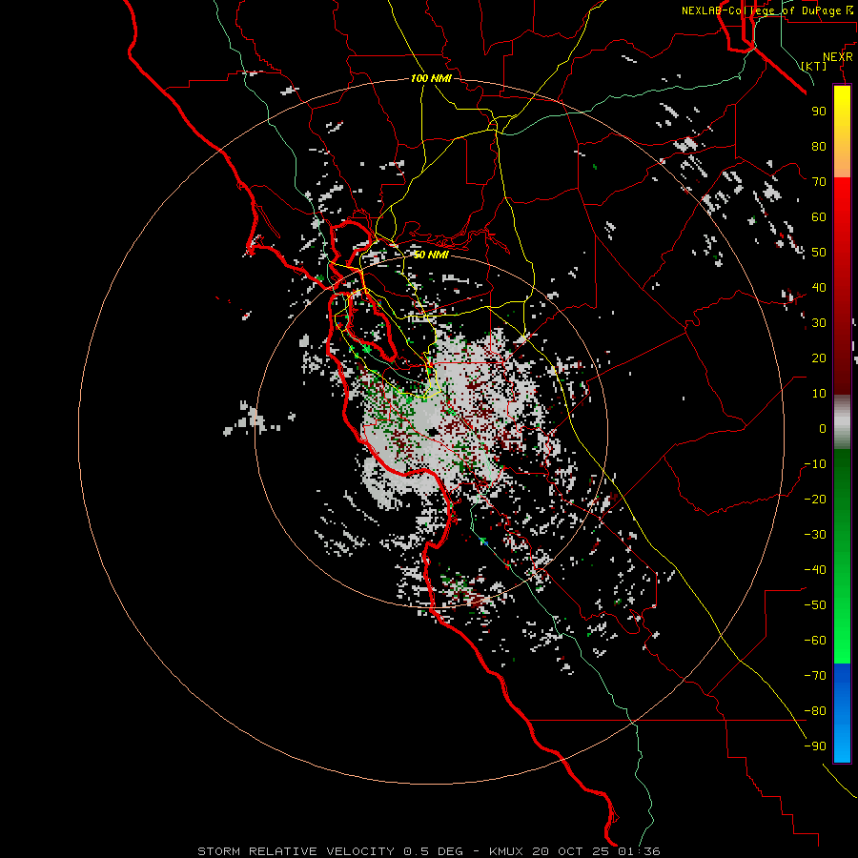858x858 pixels.
Task: Click the NEXR label above the scale
Action: (x=838, y=57)
